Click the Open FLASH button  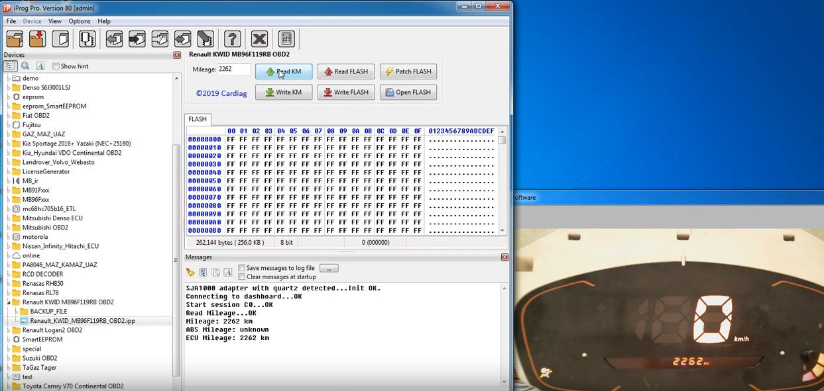point(408,92)
